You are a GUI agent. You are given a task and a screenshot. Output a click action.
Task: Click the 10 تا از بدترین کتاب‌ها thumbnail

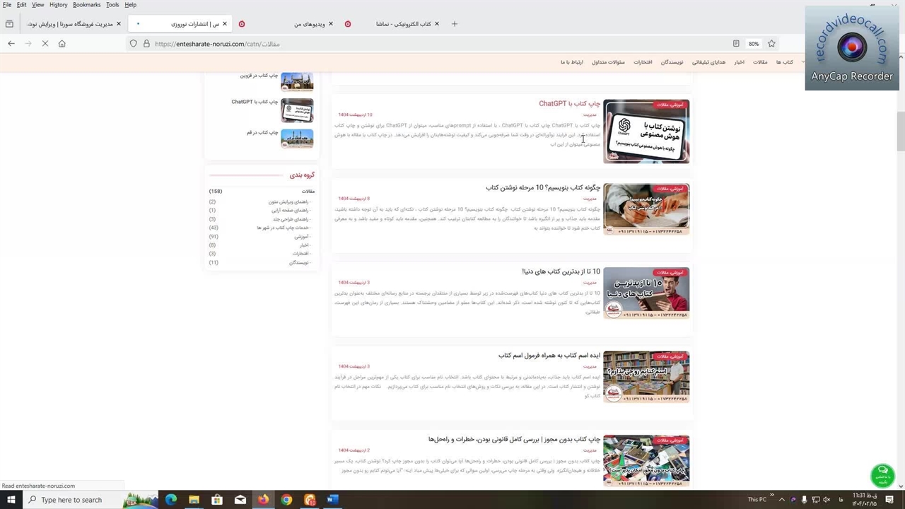pos(646,293)
